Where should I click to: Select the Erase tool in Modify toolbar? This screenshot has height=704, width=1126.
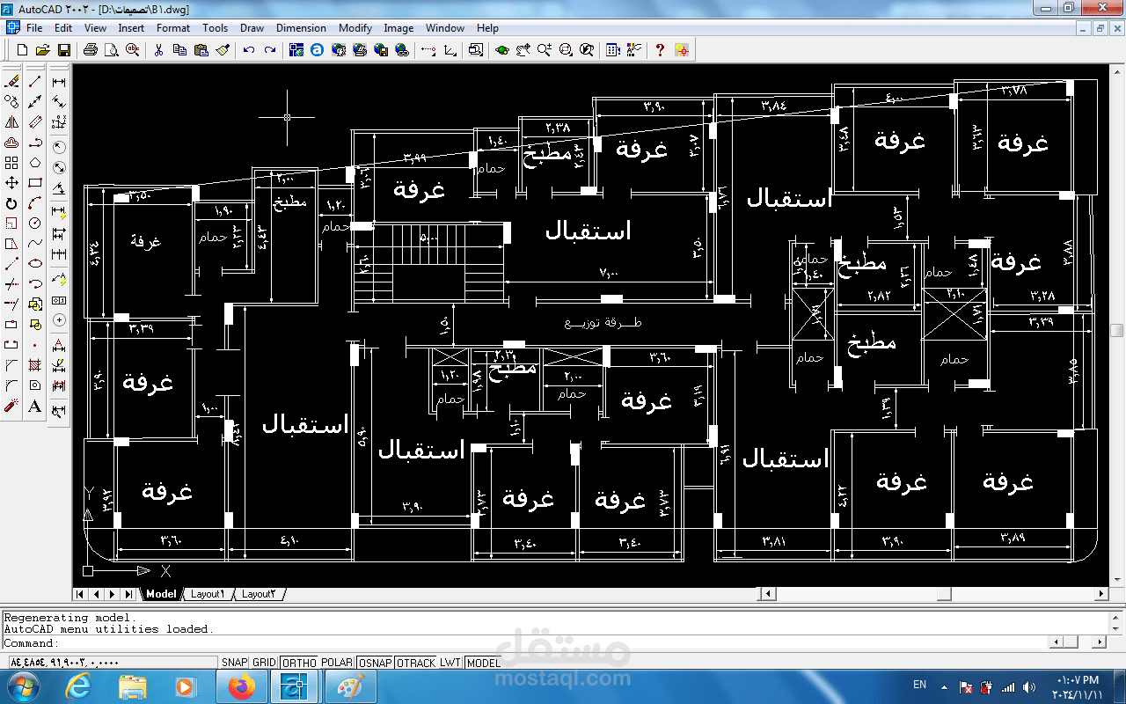tap(11, 81)
